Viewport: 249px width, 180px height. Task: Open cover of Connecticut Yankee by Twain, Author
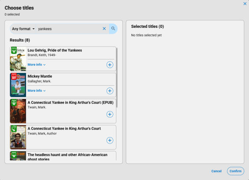point(18,137)
